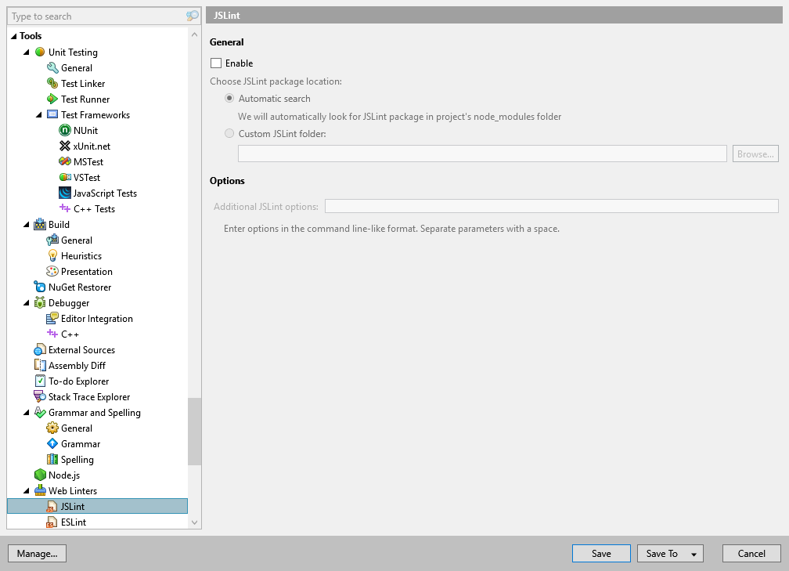789x571 pixels.
Task: Expand the Save To dropdown arrow
Action: [x=692, y=553]
